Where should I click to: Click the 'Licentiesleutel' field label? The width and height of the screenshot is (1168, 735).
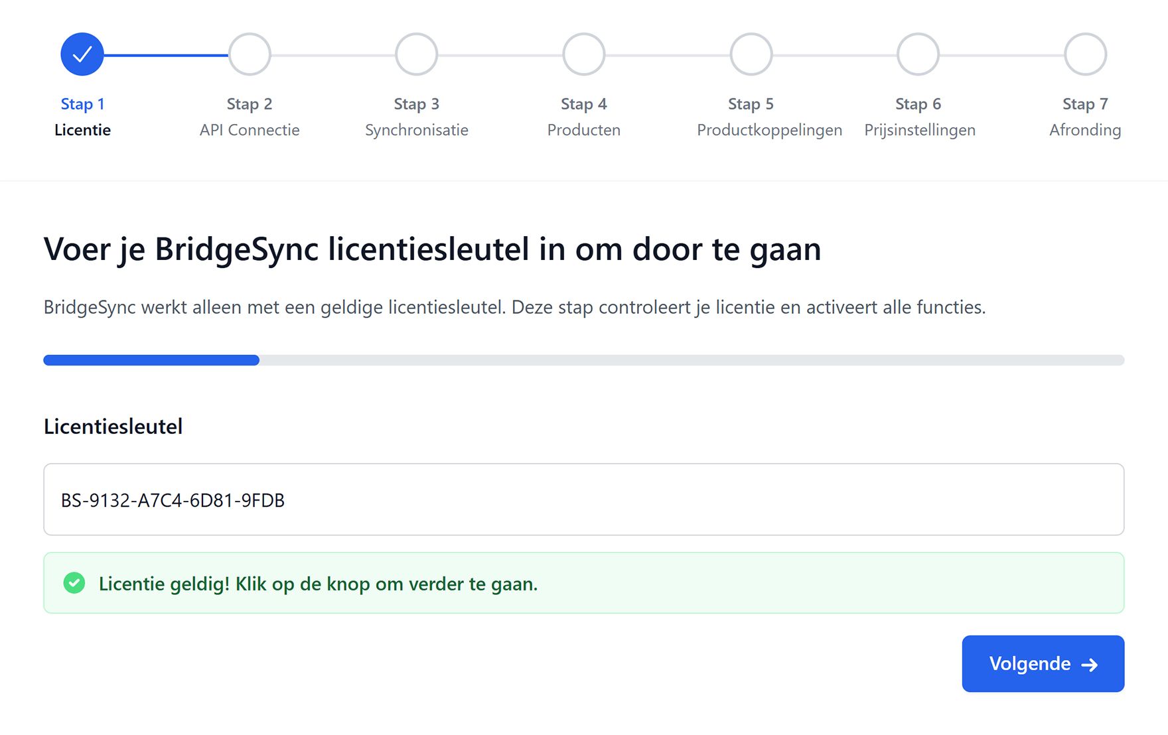113,427
